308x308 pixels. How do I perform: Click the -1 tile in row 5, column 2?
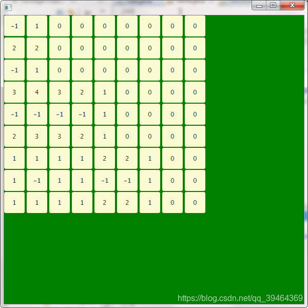pyautogui.click(x=37, y=114)
